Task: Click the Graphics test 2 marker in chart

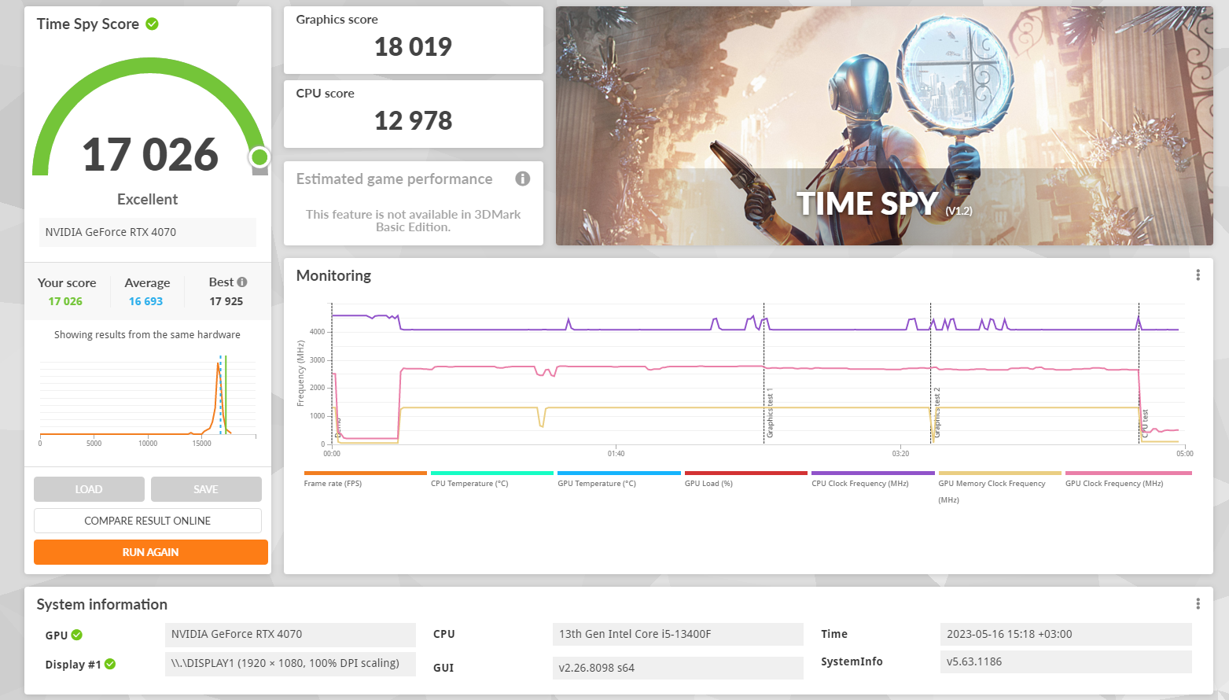Action: click(936, 413)
